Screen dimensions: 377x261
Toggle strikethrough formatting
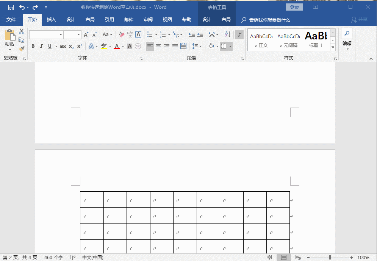click(63, 46)
